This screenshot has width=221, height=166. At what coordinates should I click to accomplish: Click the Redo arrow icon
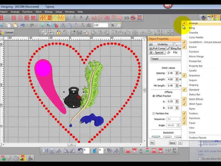32,25
